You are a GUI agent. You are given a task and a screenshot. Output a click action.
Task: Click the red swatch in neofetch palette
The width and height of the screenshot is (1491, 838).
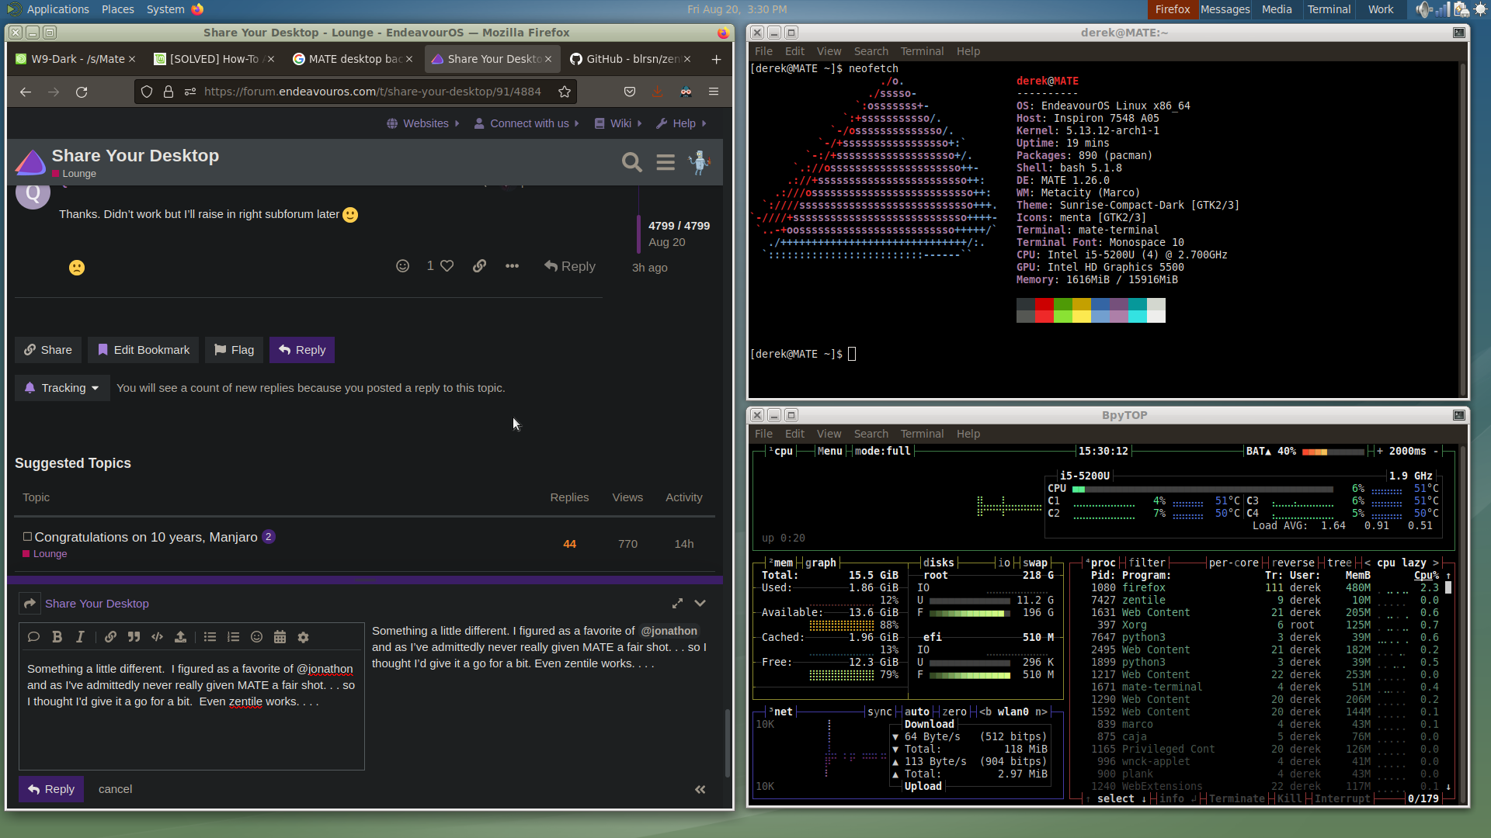click(x=1044, y=310)
